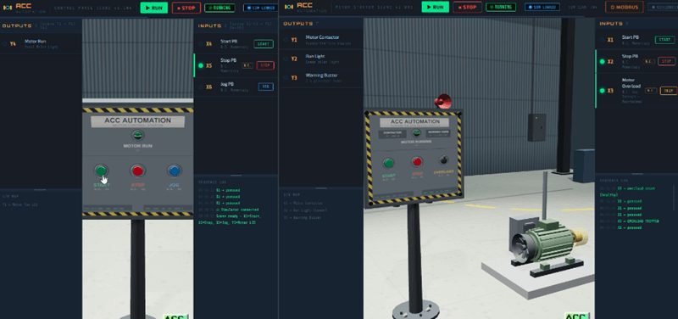Open the MODBUS button in right window
The height and width of the screenshot is (319, 678).
pyautogui.click(x=624, y=7)
